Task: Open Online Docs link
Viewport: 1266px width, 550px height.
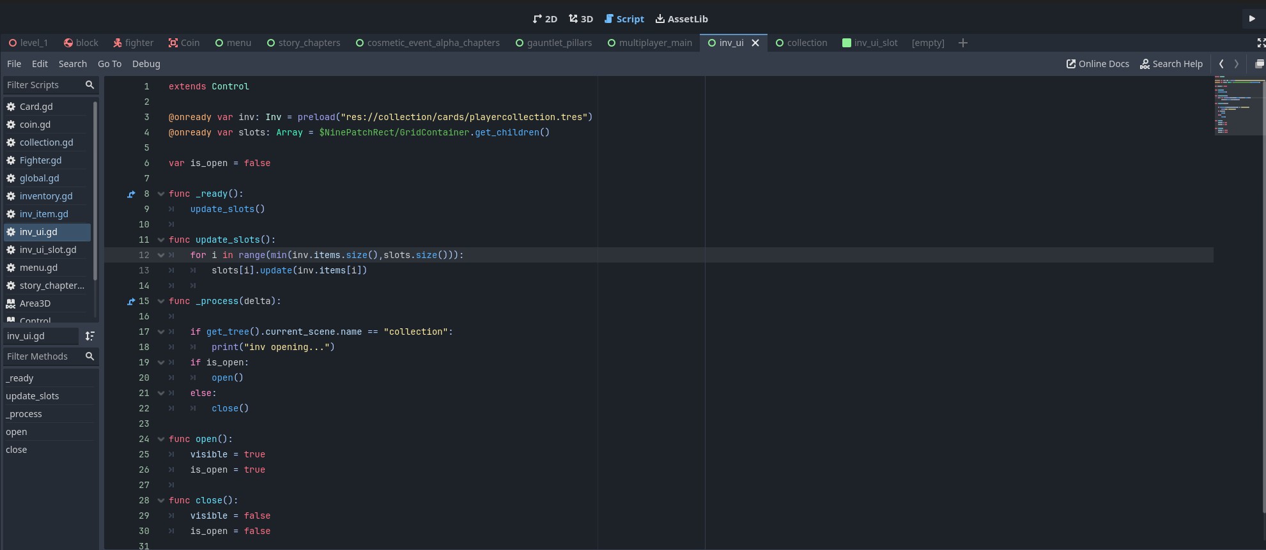Action: (1097, 64)
